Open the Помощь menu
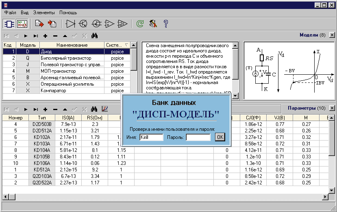The width and height of the screenshot is (337, 212). (x=68, y=13)
